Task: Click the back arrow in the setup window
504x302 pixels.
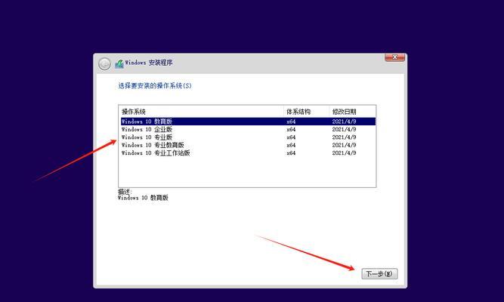Action: coord(104,64)
